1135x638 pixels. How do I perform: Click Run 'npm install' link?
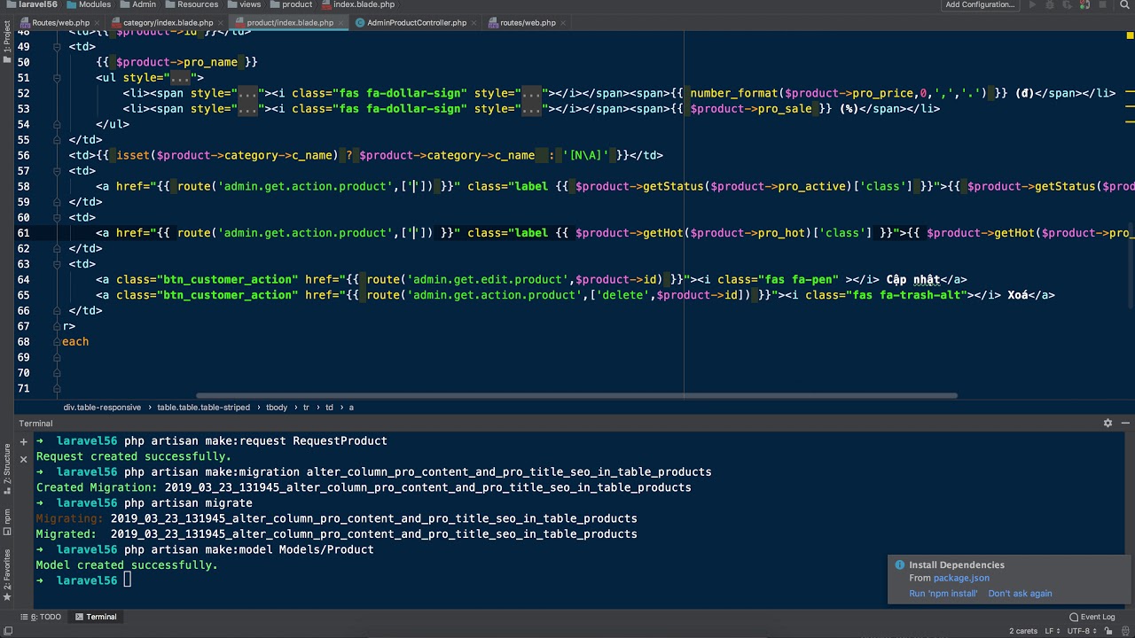pyautogui.click(x=943, y=594)
